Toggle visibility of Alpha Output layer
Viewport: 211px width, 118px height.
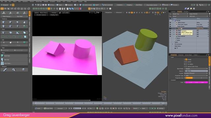(x=170, y=23)
